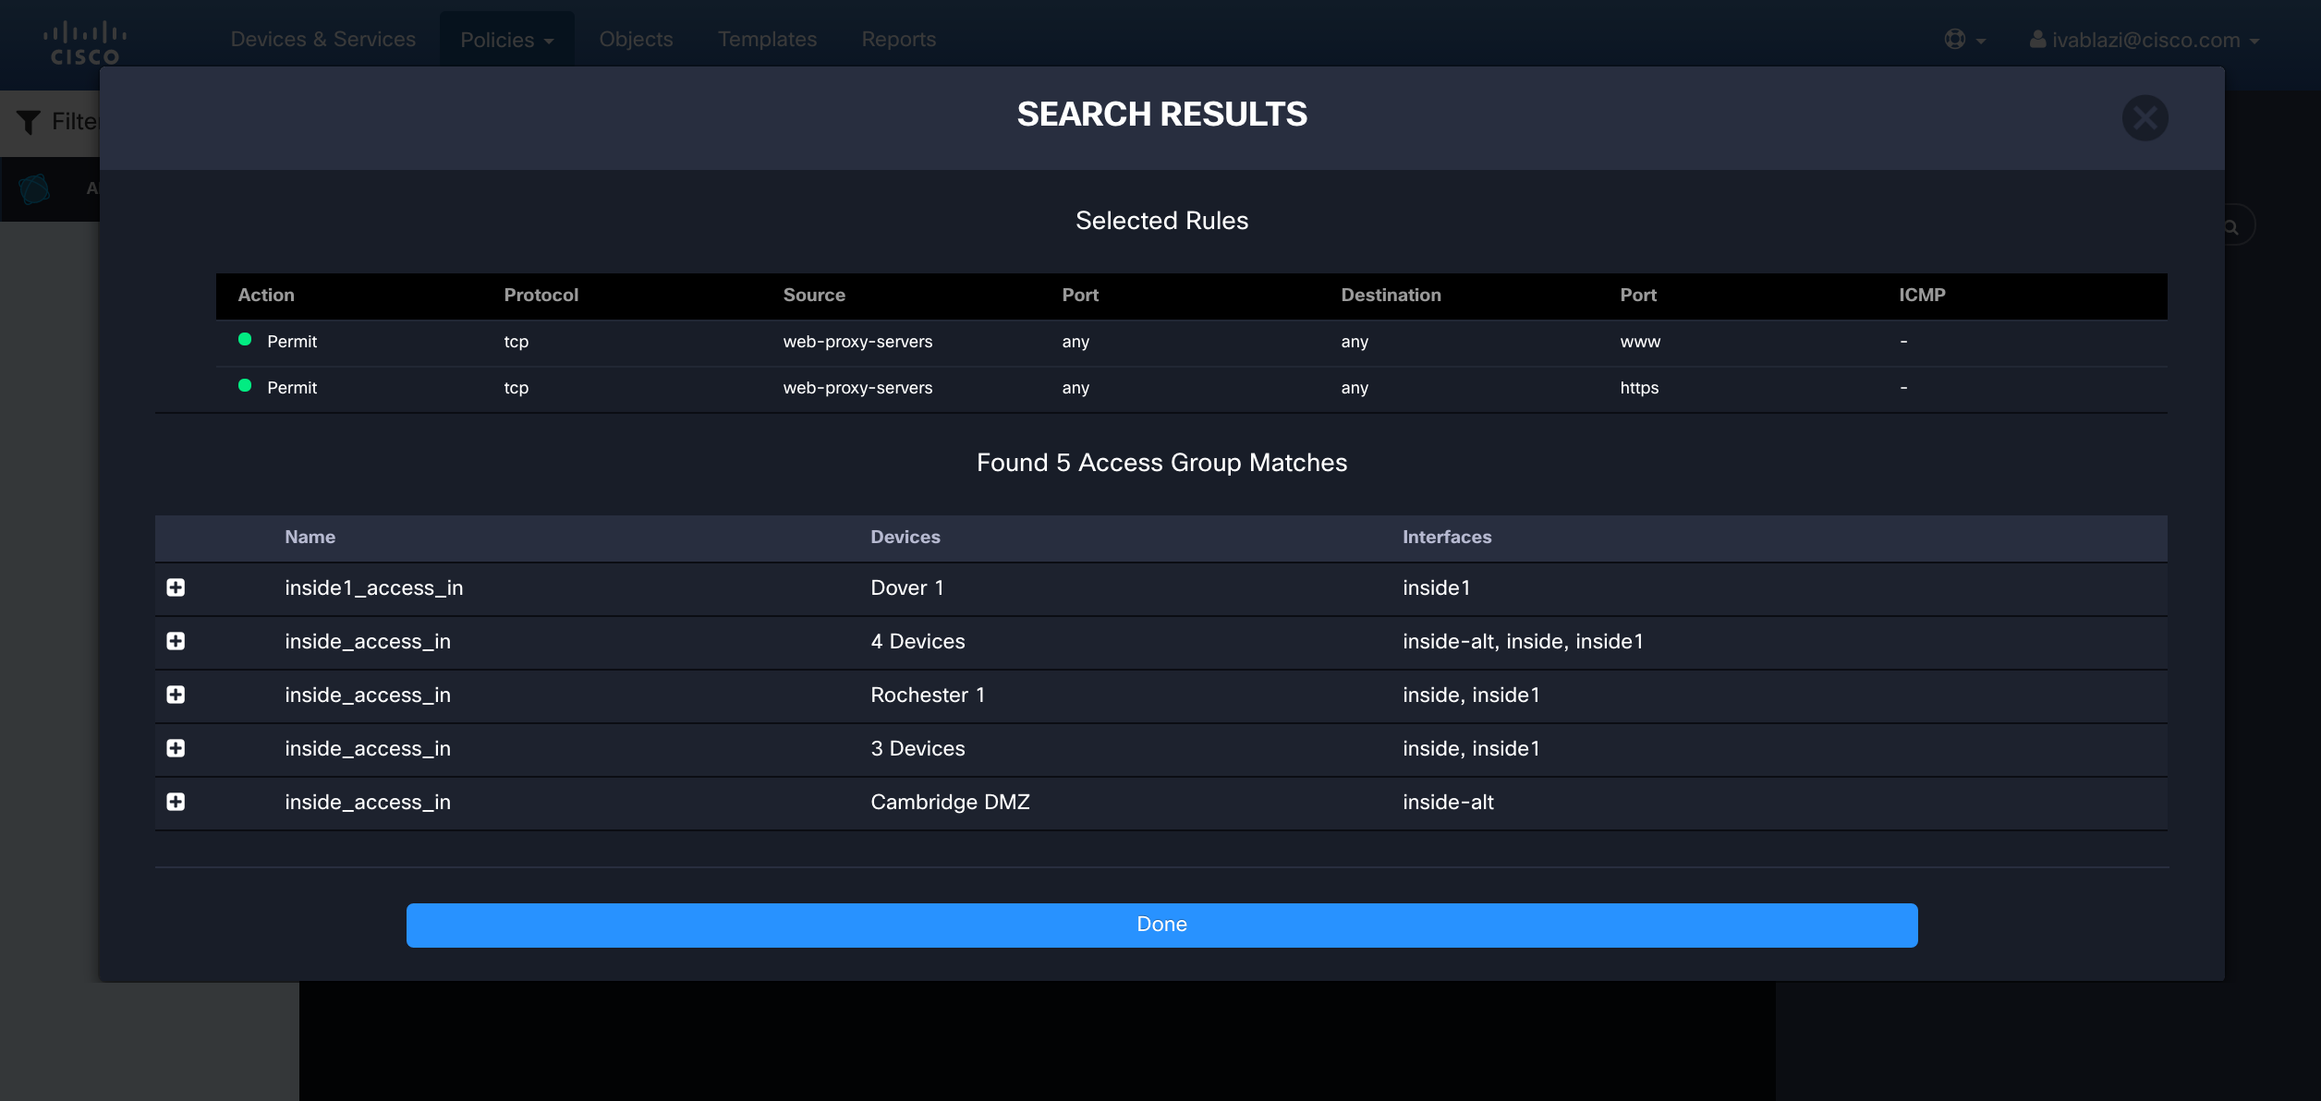Expand the Rochester 1 access group row
This screenshot has width=2321, height=1101.
coord(176,695)
